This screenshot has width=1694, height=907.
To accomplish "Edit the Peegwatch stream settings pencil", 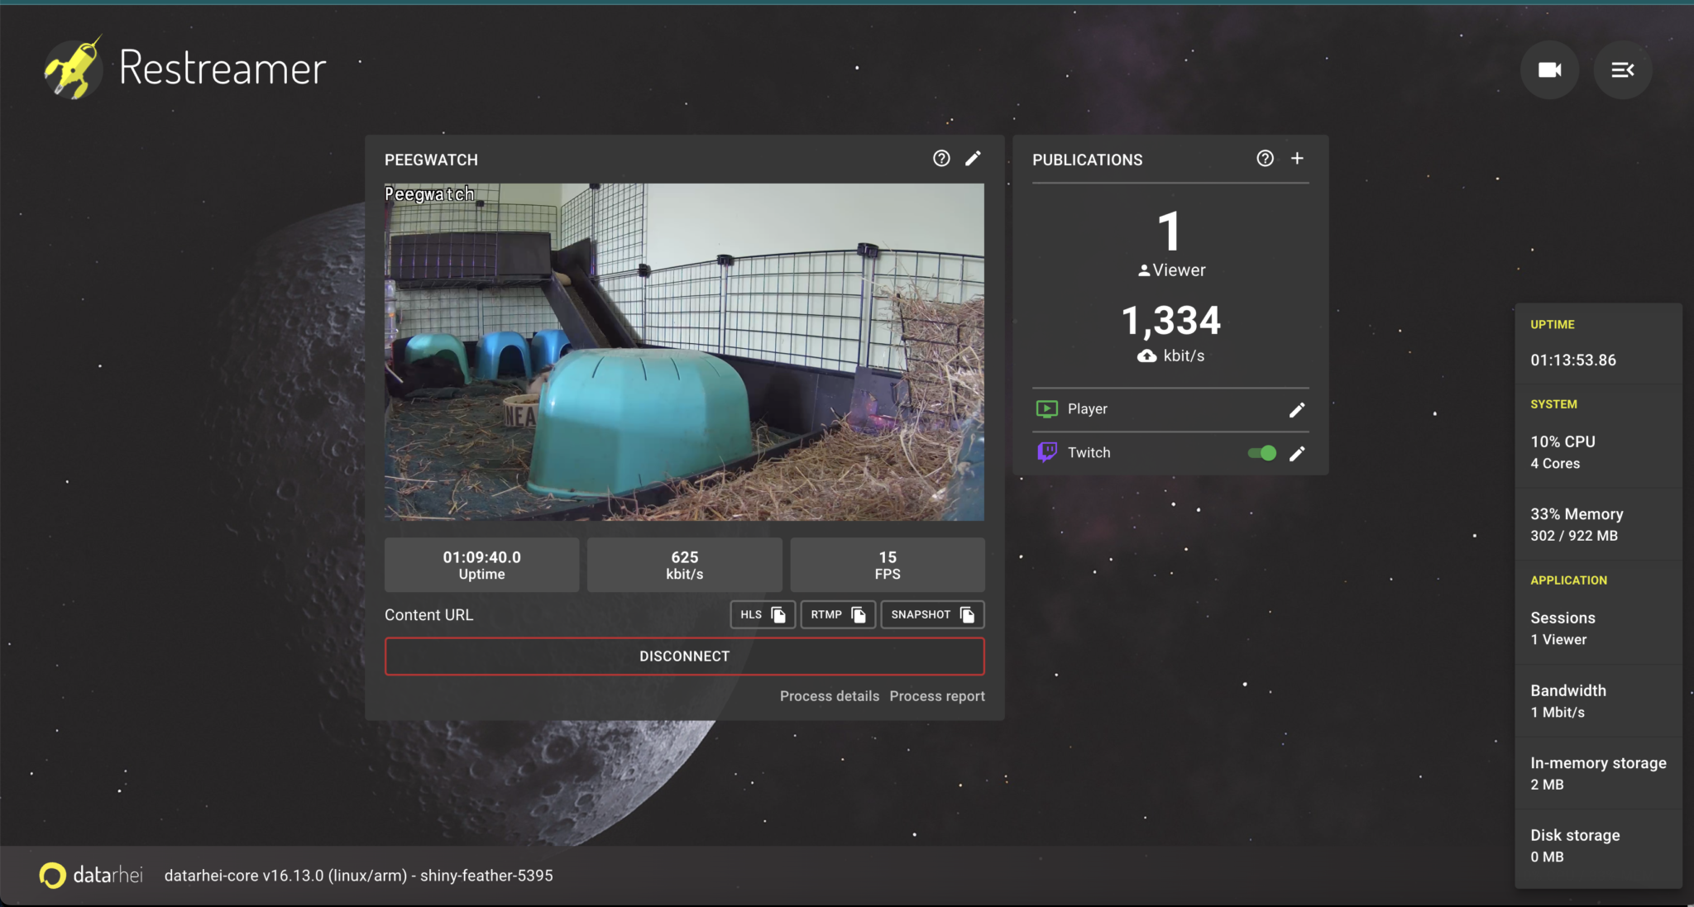I will tap(973, 158).
